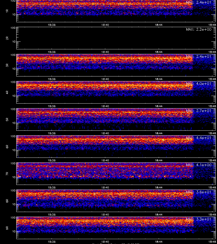Click the 5R panel axis label
Screen dimensions: 217x244
[7, 120]
